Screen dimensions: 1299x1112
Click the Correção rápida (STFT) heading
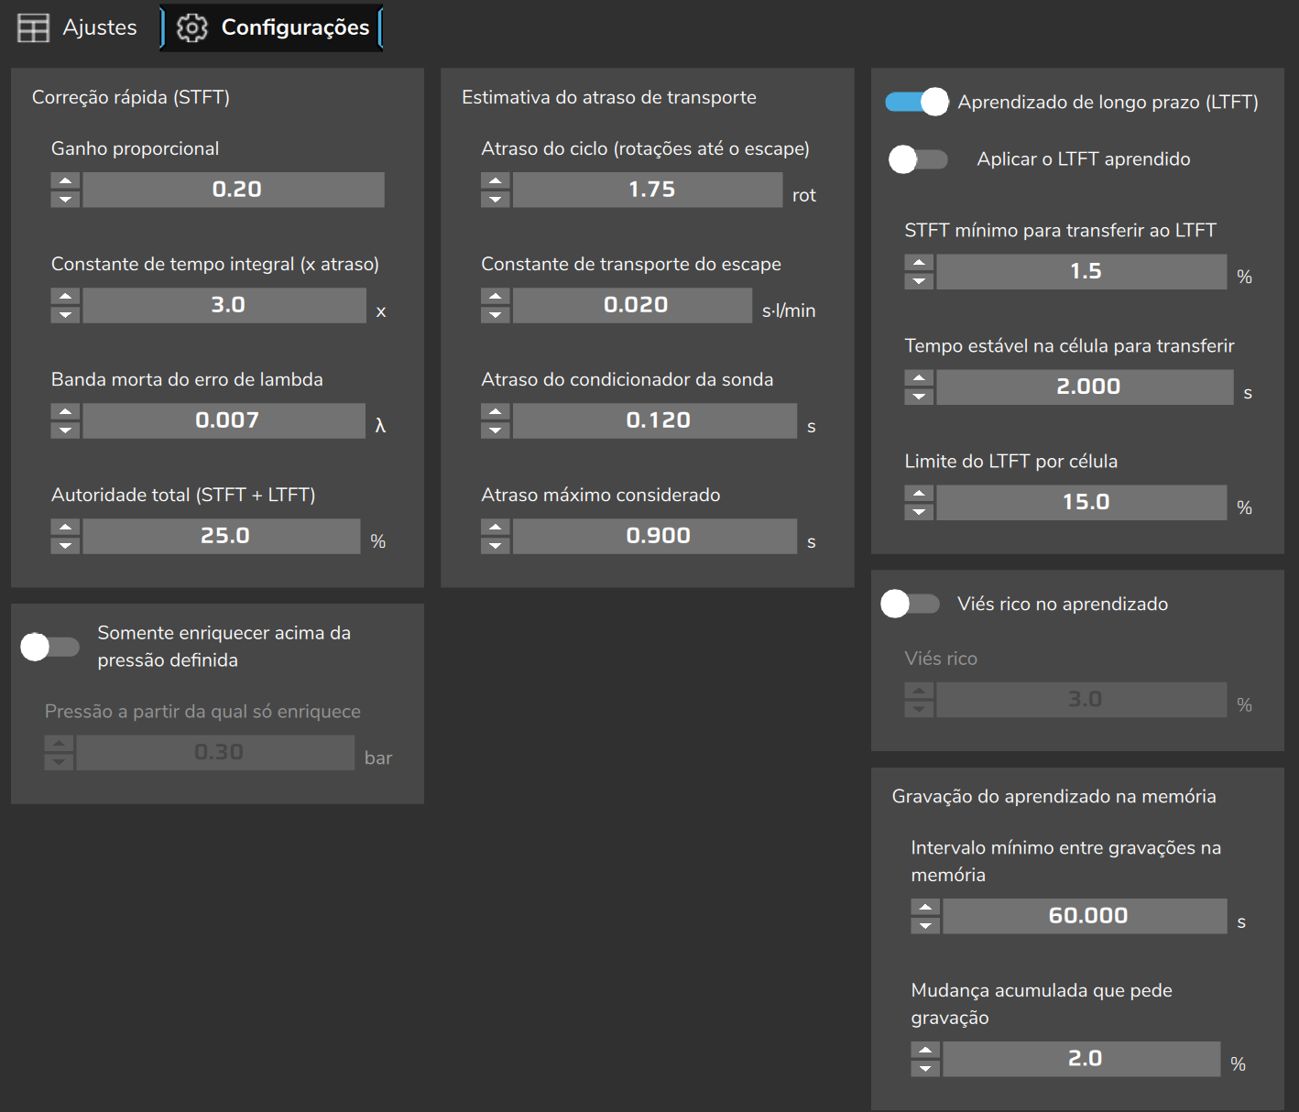(131, 97)
